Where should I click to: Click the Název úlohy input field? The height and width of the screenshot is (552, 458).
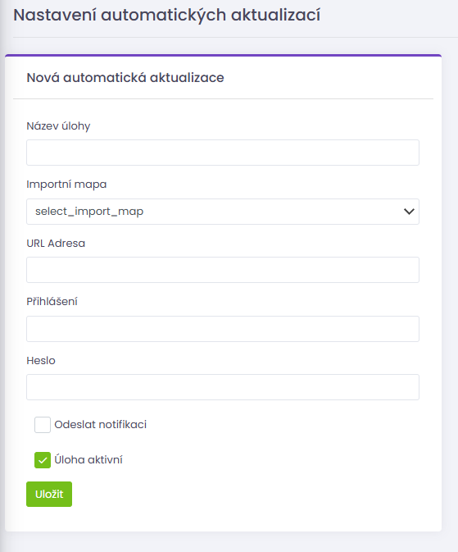point(223,153)
